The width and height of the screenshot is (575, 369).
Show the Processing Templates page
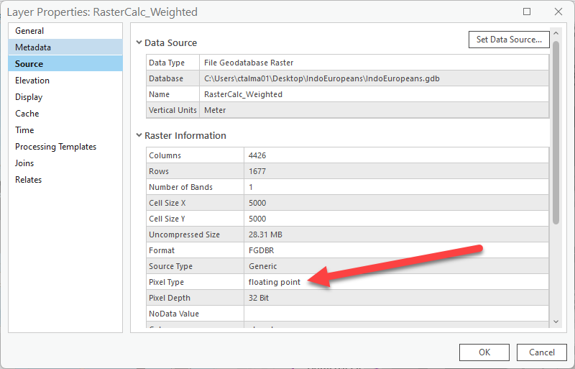click(55, 147)
